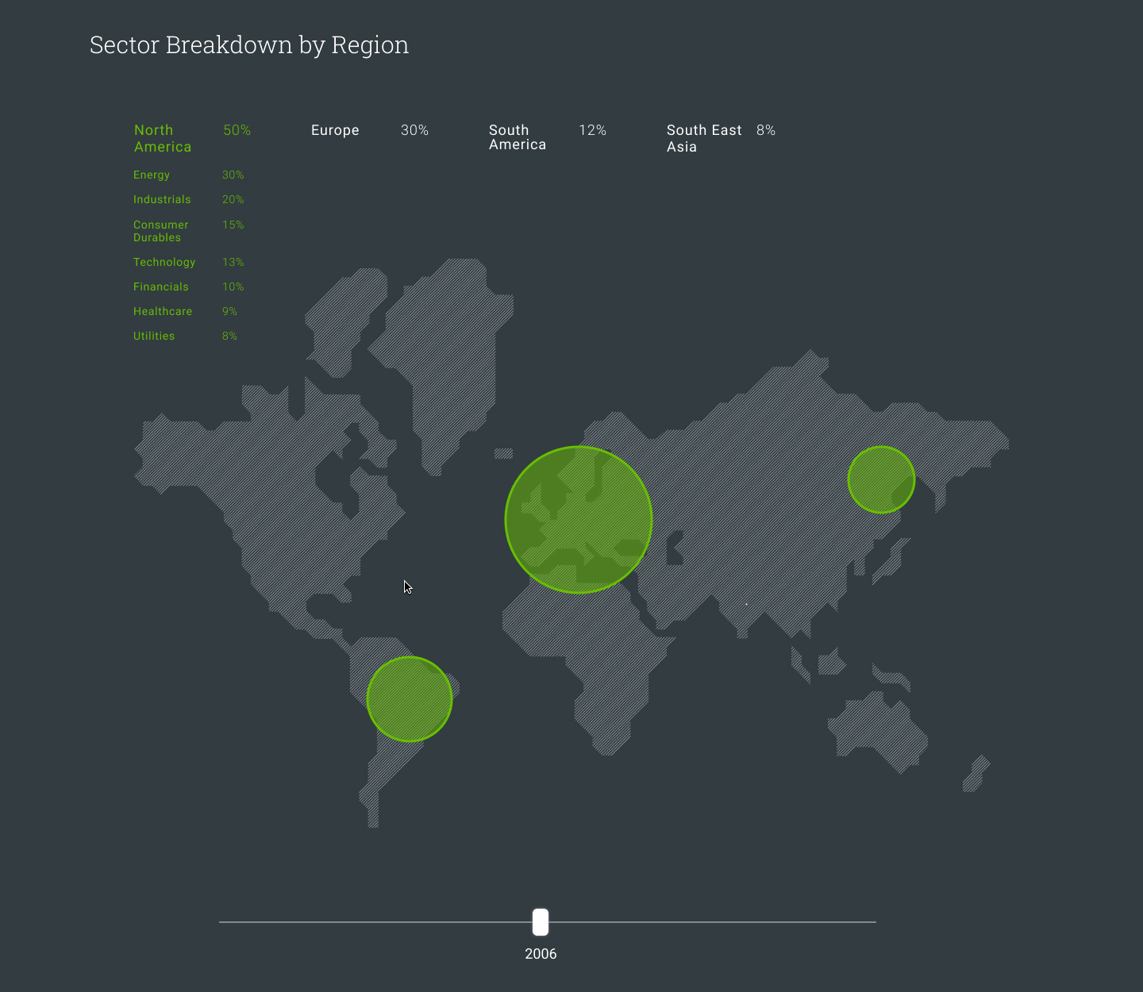
Task: Click the Energy sector row
Action: coord(152,175)
